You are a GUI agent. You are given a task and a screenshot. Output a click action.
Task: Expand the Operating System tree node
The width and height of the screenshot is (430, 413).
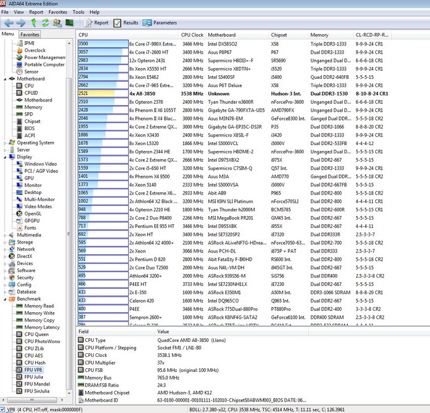pyautogui.click(x=5, y=143)
